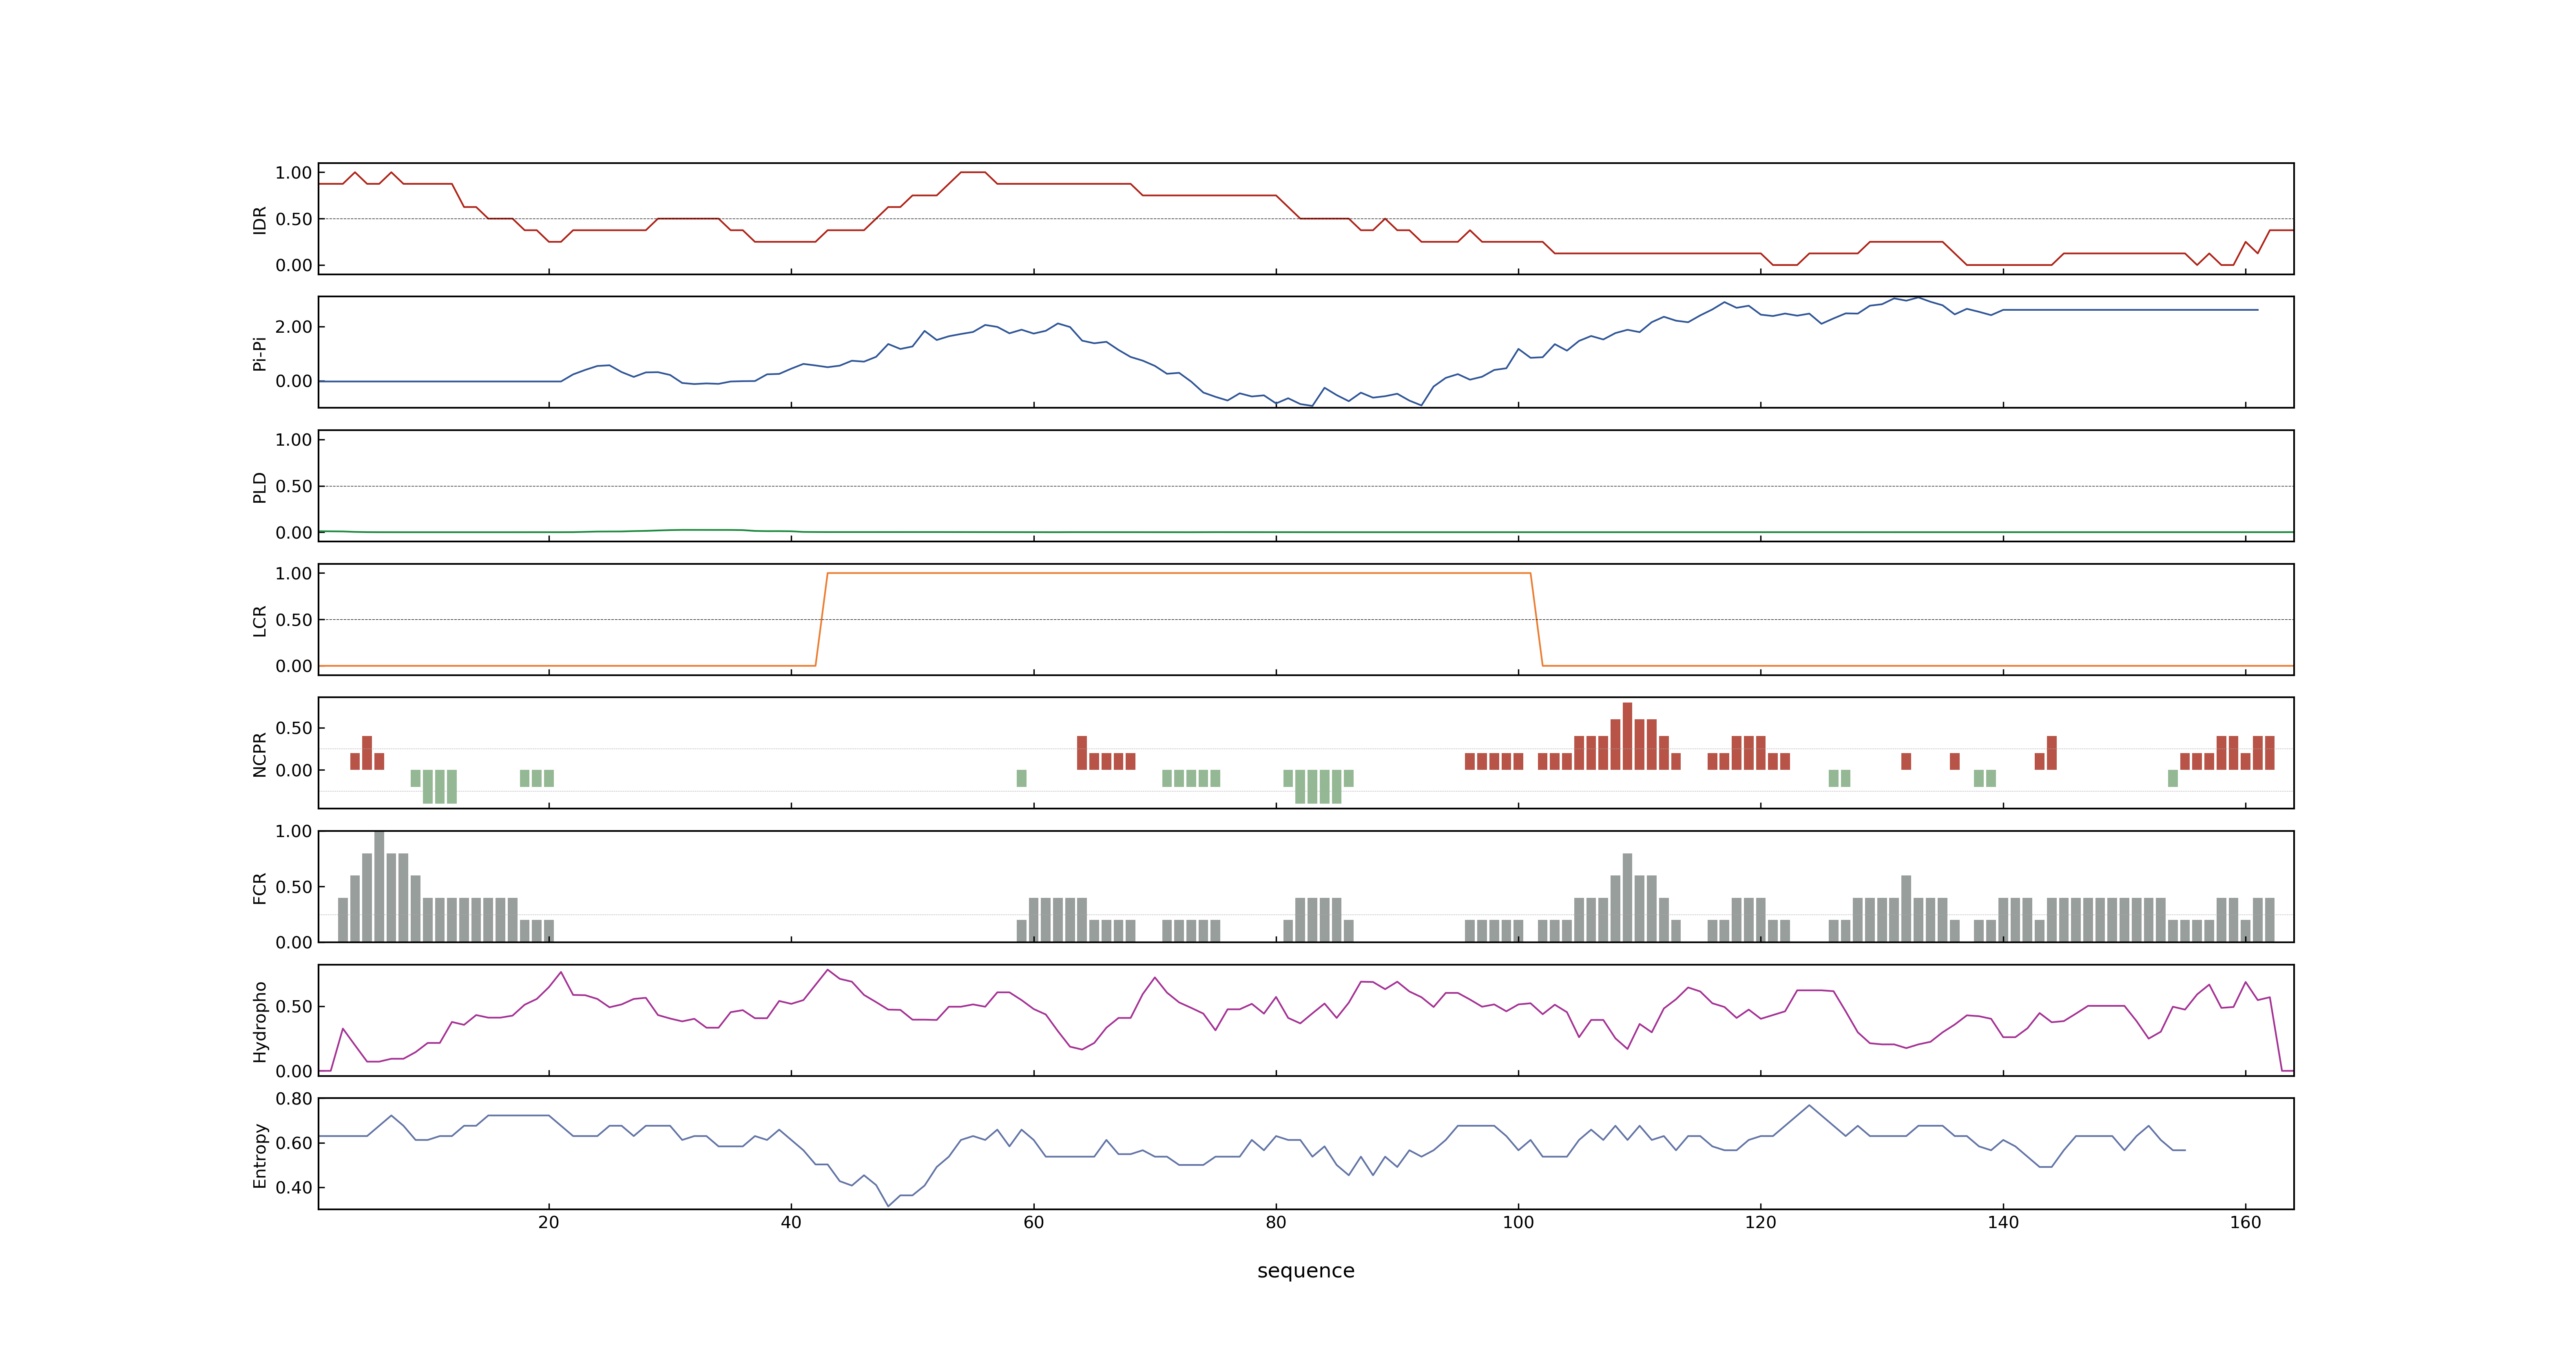Select x-axis tick label 160
This screenshot has width=2549, height=1359.
click(x=2245, y=1222)
